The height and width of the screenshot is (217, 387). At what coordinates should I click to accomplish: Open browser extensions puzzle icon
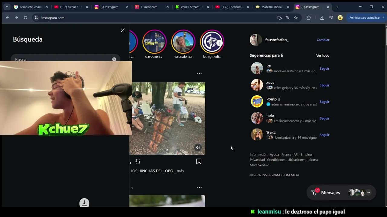pyautogui.click(x=308, y=18)
